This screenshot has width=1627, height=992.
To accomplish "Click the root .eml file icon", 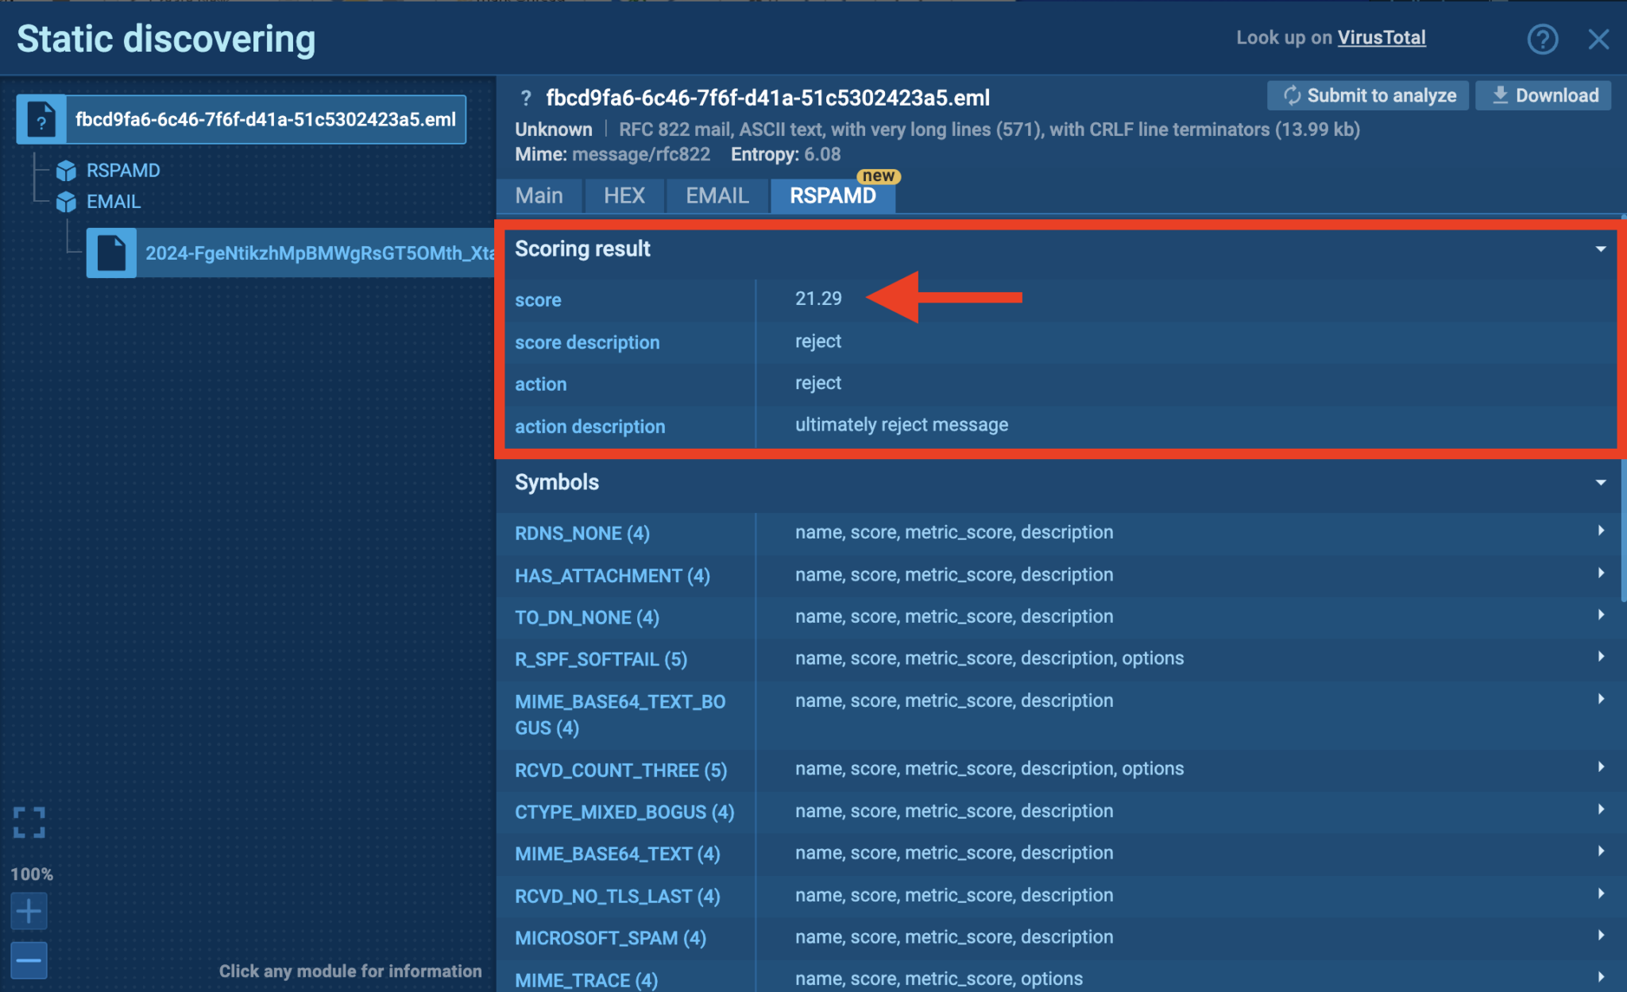I will (41, 120).
